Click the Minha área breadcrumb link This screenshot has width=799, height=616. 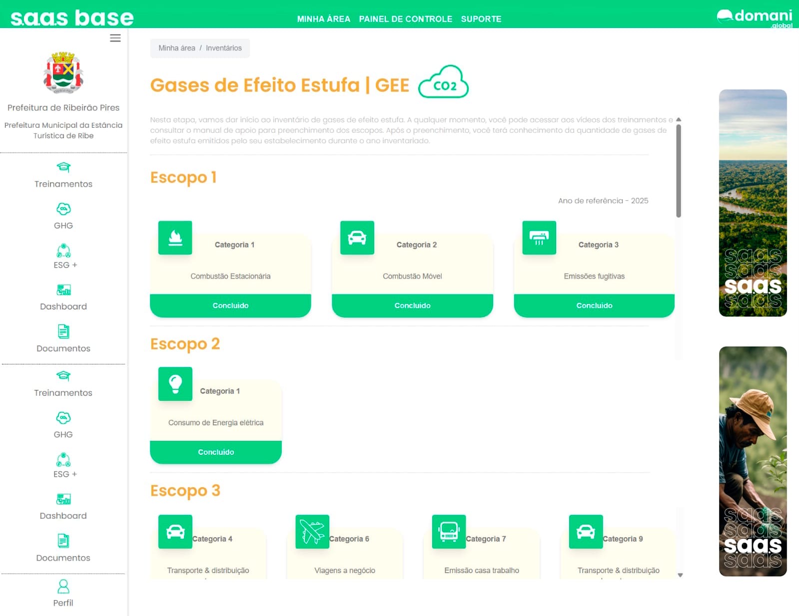click(x=177, y=48)
